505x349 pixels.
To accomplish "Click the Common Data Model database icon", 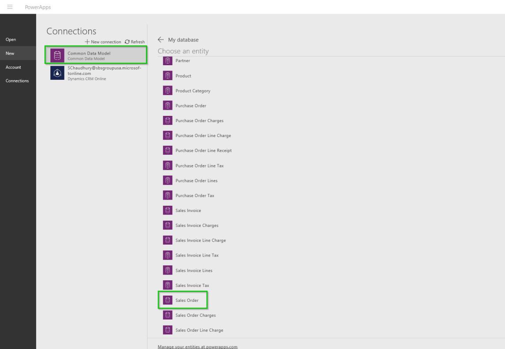I will (57, 56).
